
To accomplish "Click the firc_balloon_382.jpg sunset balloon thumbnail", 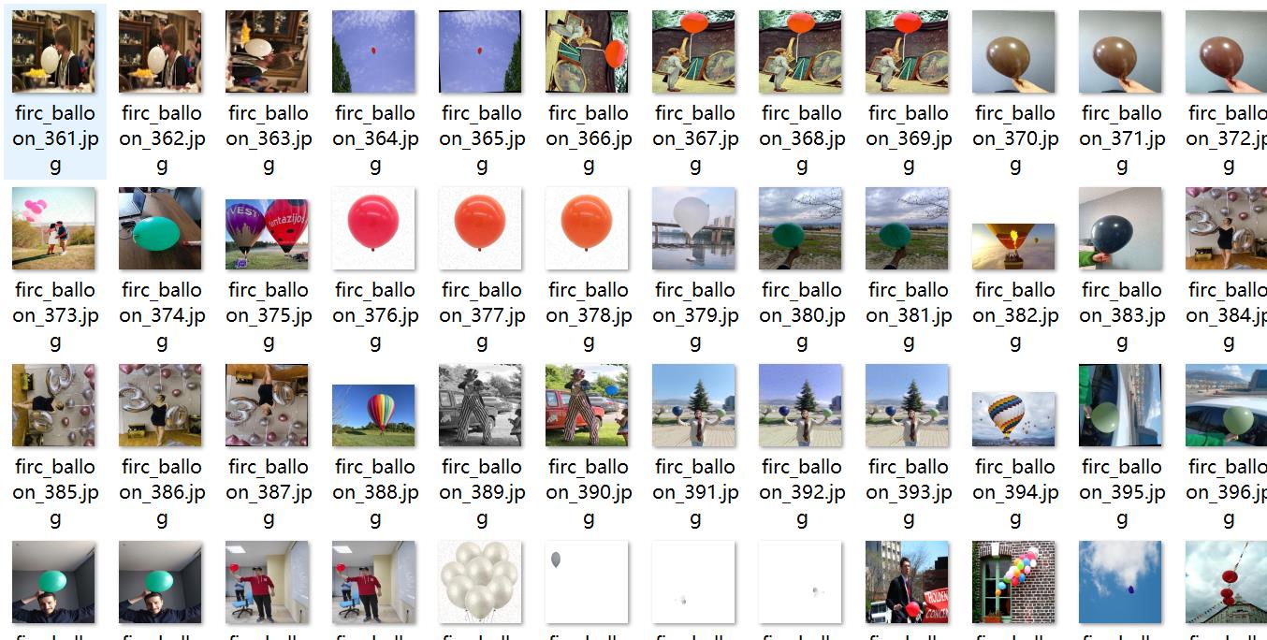I will (x=1013, y=246).
